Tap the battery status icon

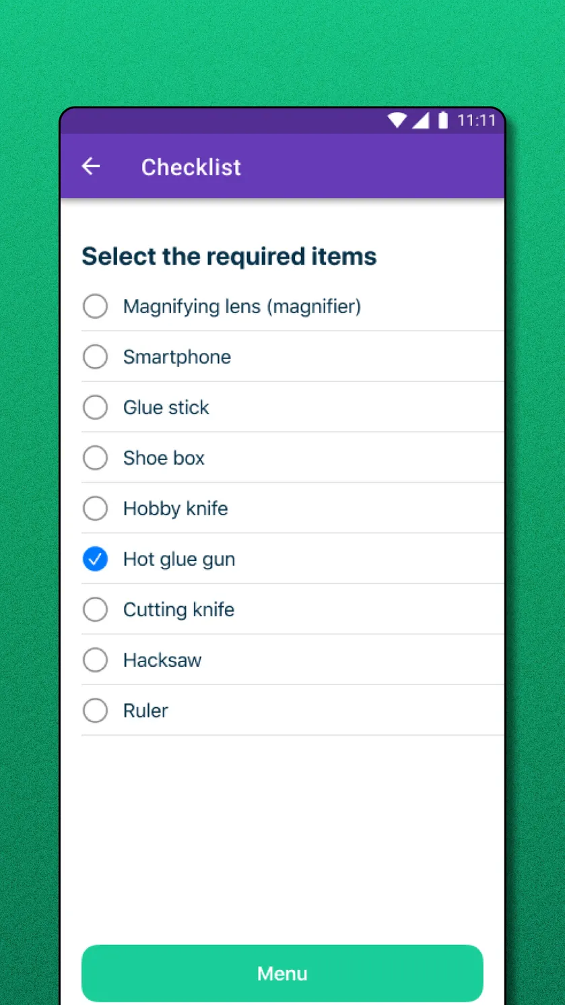tap(443, 121)
